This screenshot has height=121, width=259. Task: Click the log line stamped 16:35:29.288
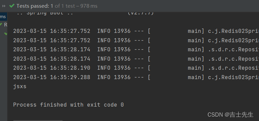(x=136, y=77)
